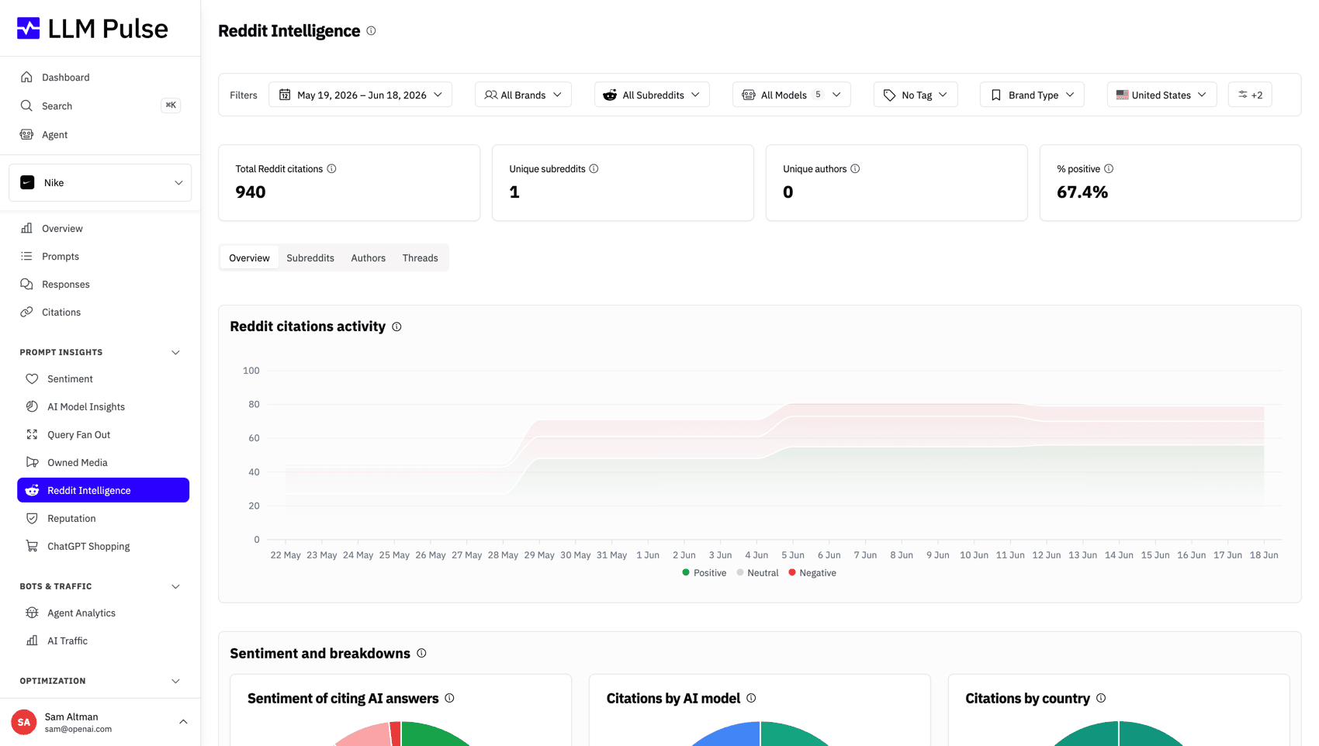Click the LLM Pulse logo icon
The height and width of the screenshot is (746, 1319).
29,29
